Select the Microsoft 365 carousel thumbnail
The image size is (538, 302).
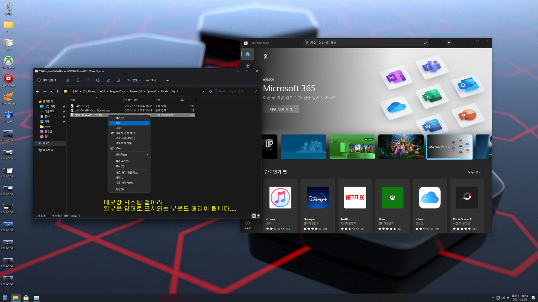click(449, 147)
